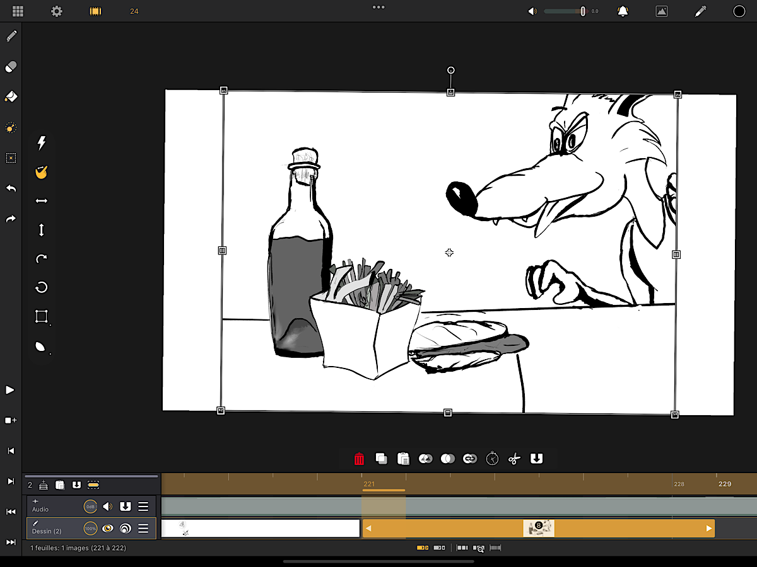Click the two overlapping clouds icon
Image resolution: width=757 pixels, height=567 pixels.
pyautogui.click(x=426, y=459)
